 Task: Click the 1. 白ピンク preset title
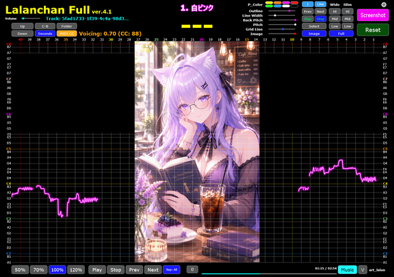click(x=197, y=8)
